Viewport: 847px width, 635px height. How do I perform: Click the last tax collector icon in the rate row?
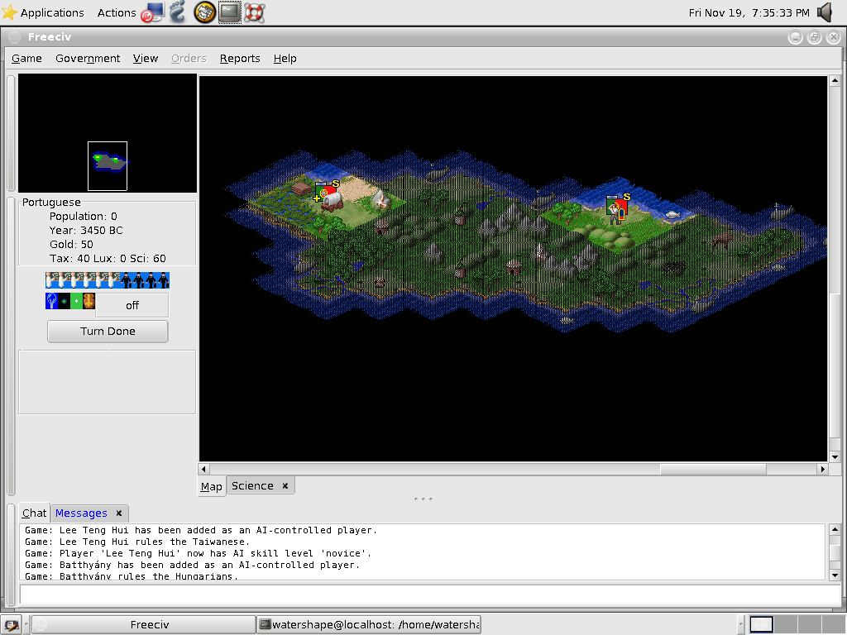click(x=163, y=280)
